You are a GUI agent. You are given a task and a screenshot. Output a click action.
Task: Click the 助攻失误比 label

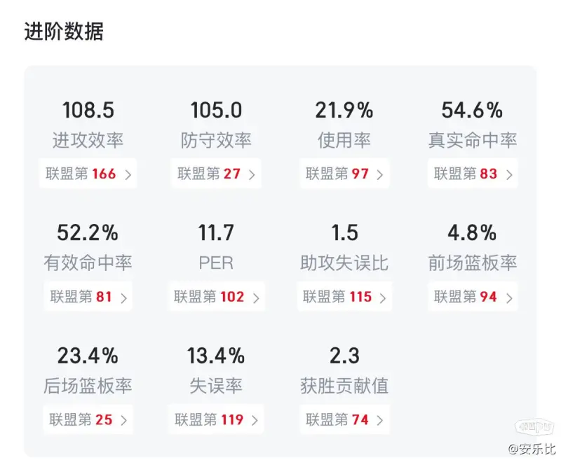click(344, 263)
